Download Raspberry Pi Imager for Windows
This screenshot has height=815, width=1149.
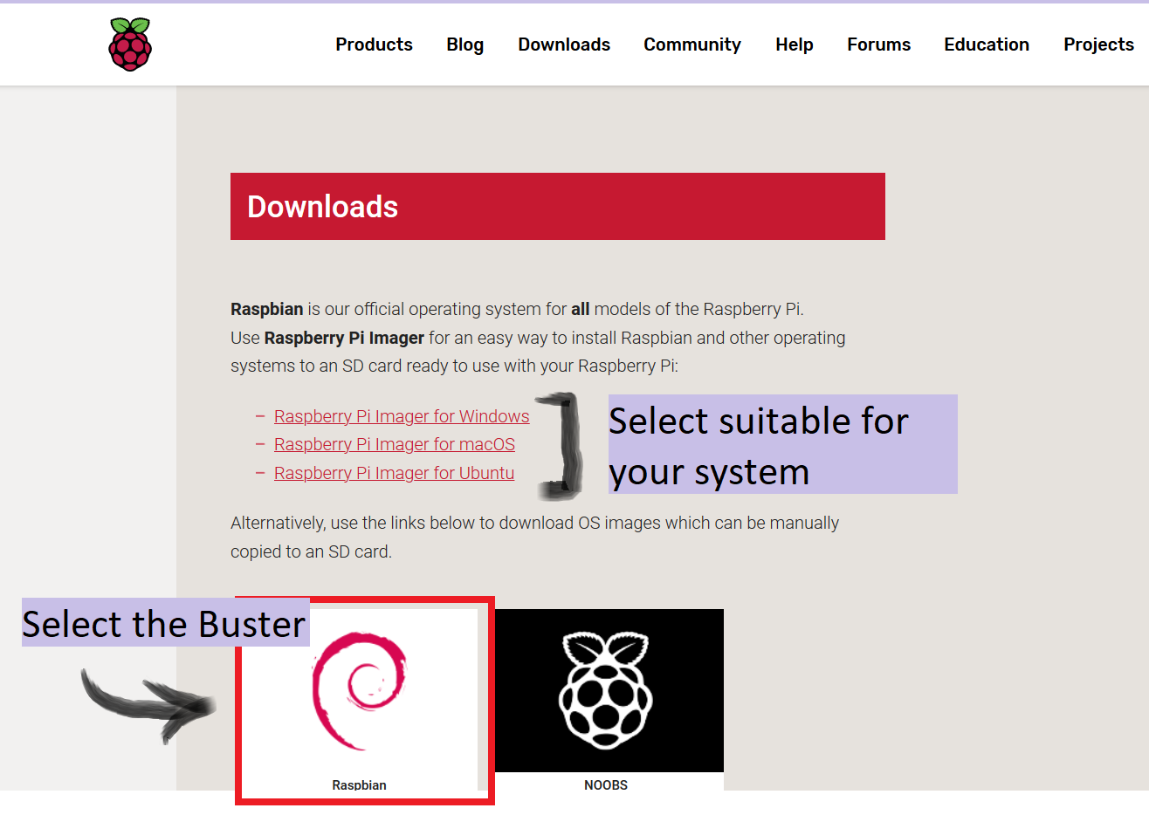tap(402, 416)
